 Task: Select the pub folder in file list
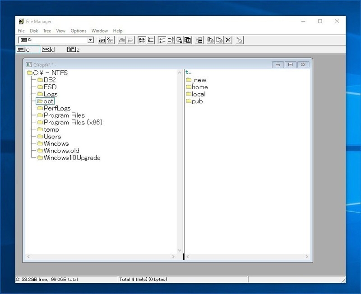[194, 101]
